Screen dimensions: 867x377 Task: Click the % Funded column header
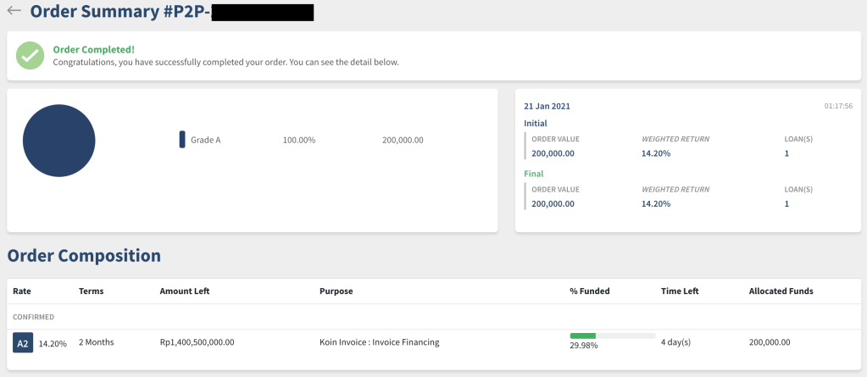589,291
